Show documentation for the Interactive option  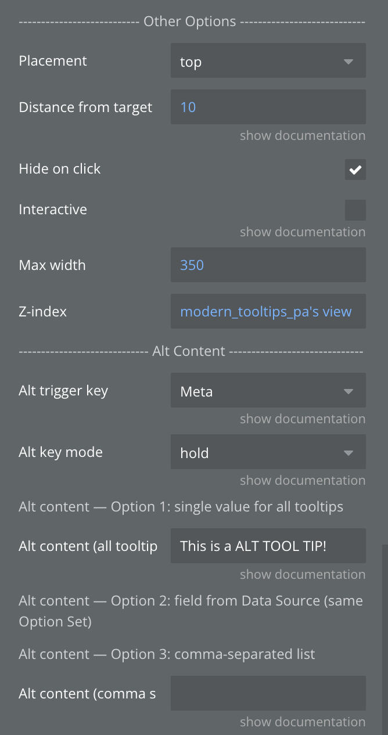point(303,232)
